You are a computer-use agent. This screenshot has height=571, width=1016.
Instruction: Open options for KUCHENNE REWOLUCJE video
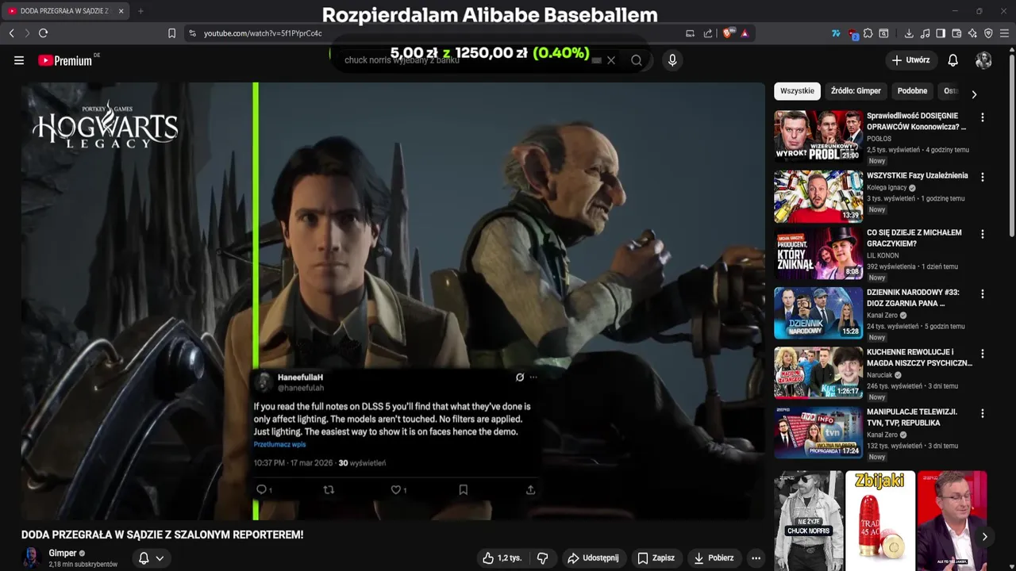tap(983, 354)
